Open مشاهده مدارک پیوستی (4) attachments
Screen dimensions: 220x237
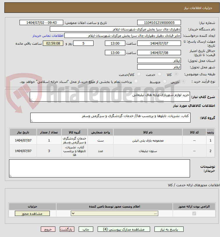[x=124, y=229]
